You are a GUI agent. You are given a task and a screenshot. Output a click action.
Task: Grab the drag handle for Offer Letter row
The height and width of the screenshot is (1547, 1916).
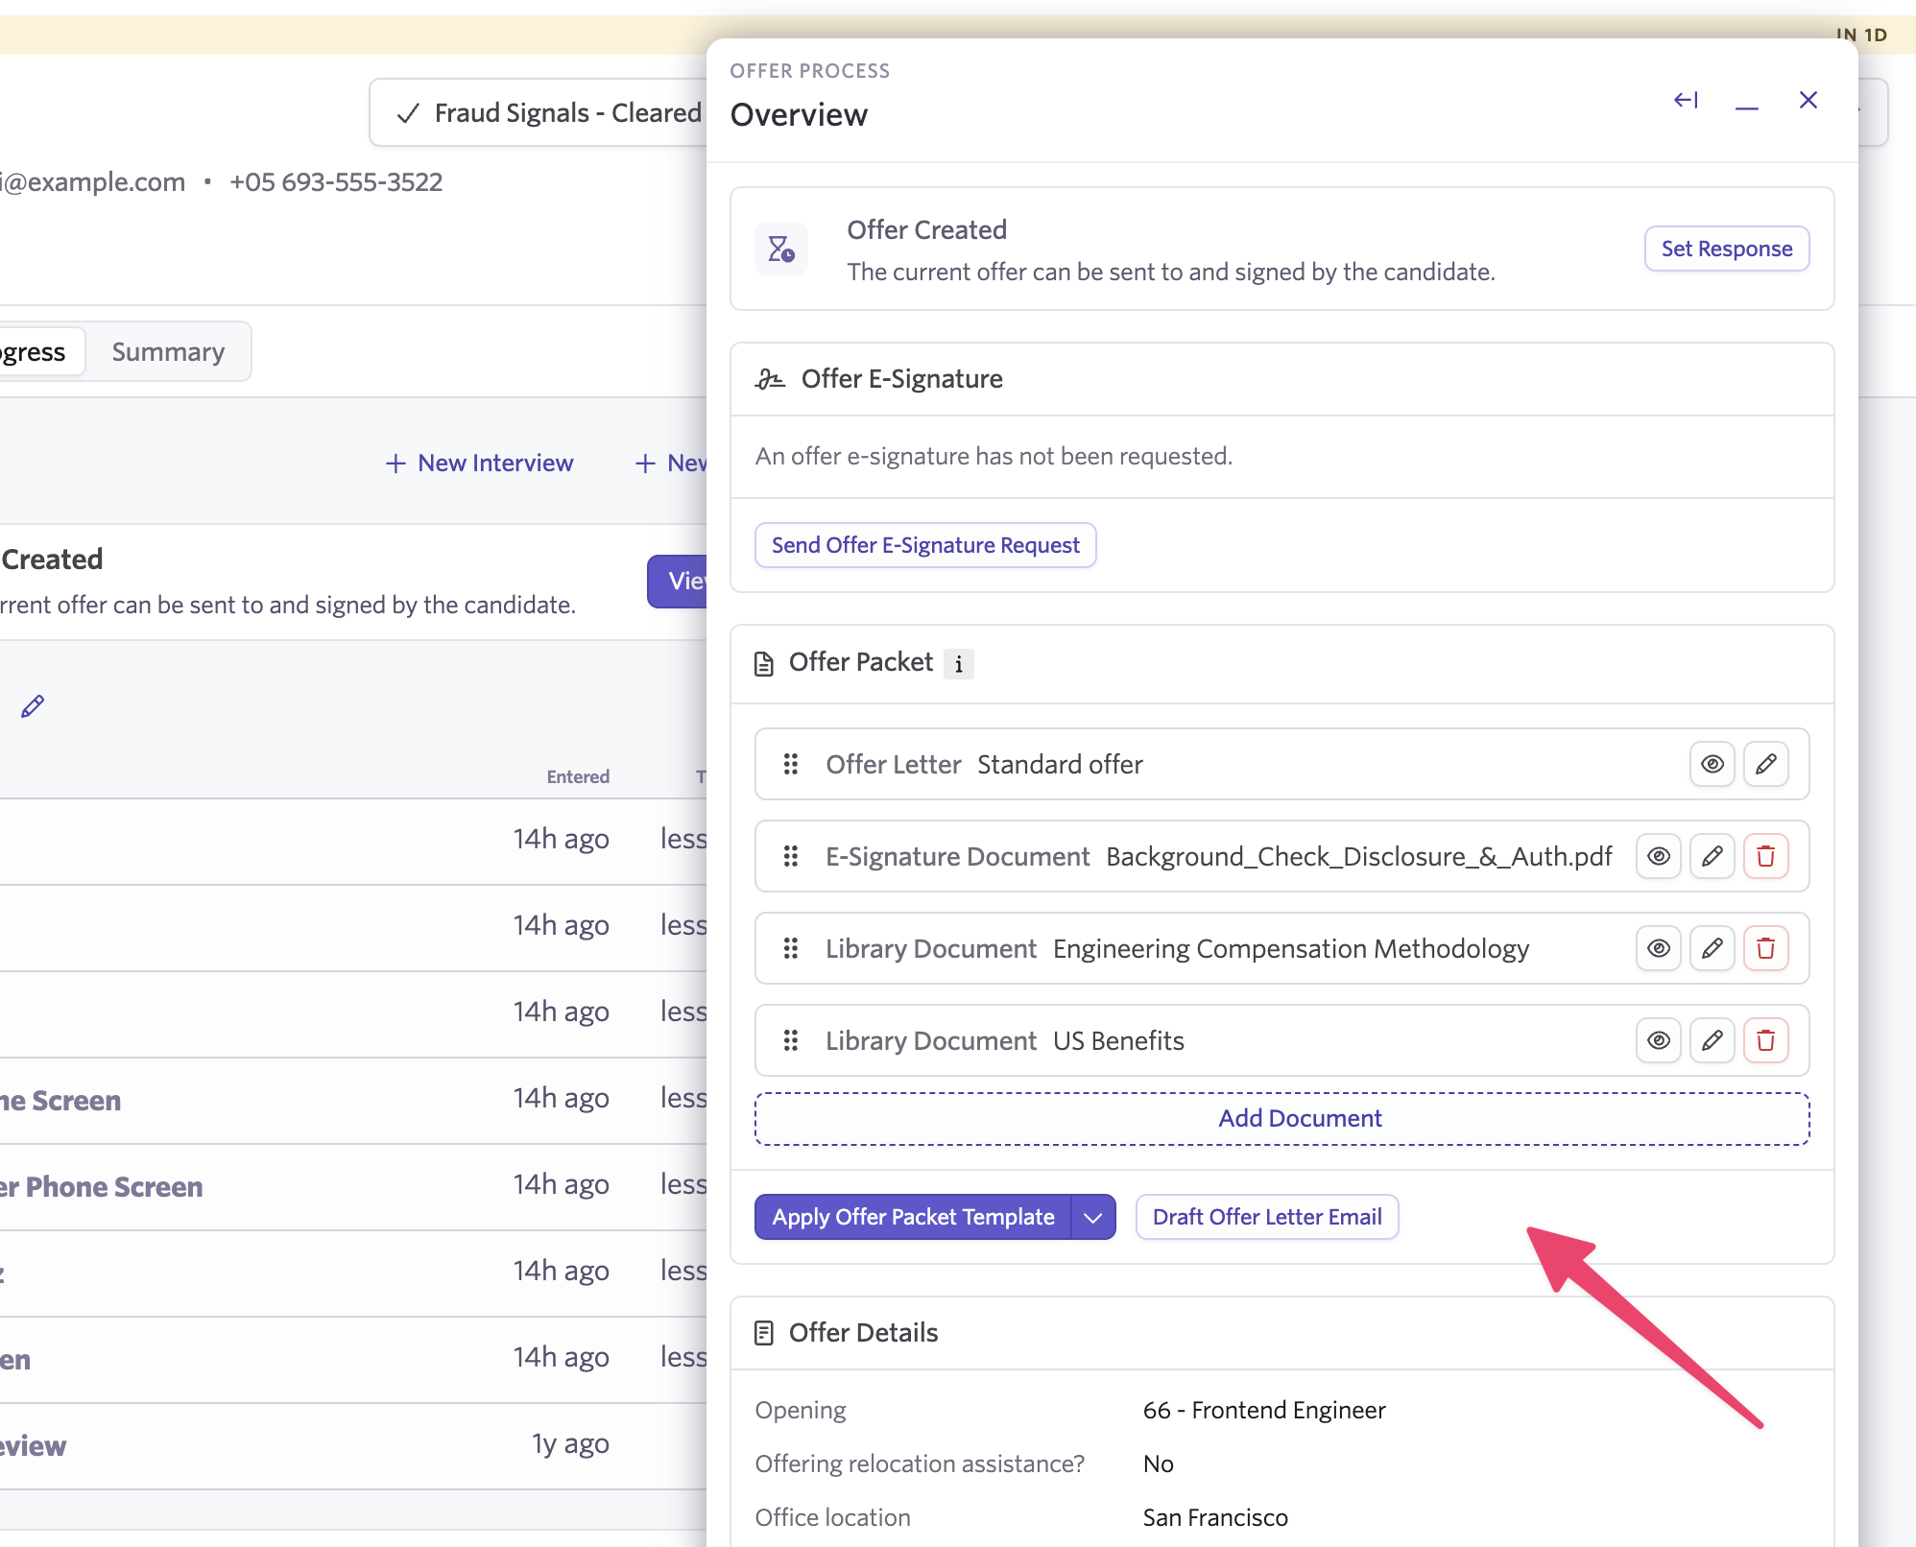point(791,764)
